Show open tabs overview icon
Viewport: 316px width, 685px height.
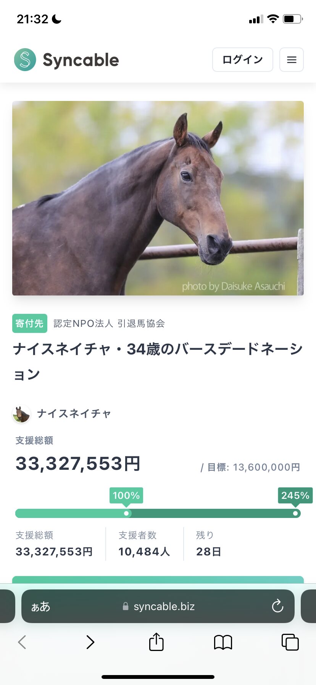pos(290,642)
